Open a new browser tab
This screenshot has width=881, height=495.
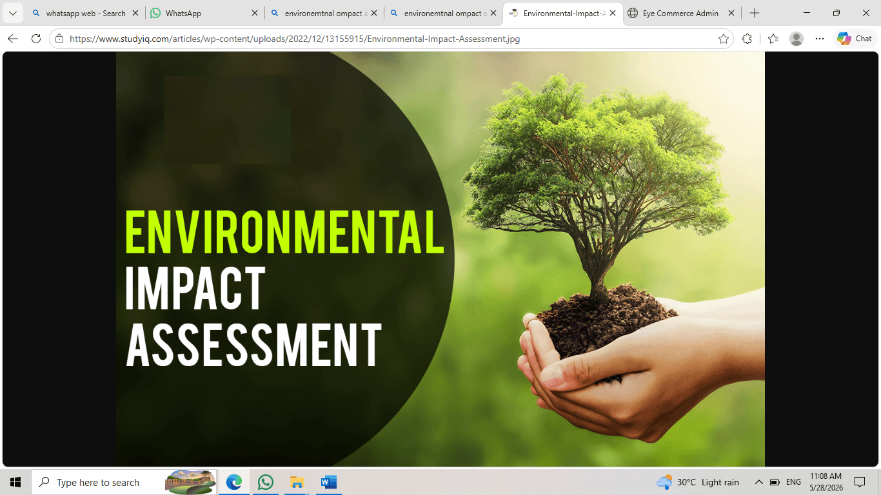pos(755,13)
